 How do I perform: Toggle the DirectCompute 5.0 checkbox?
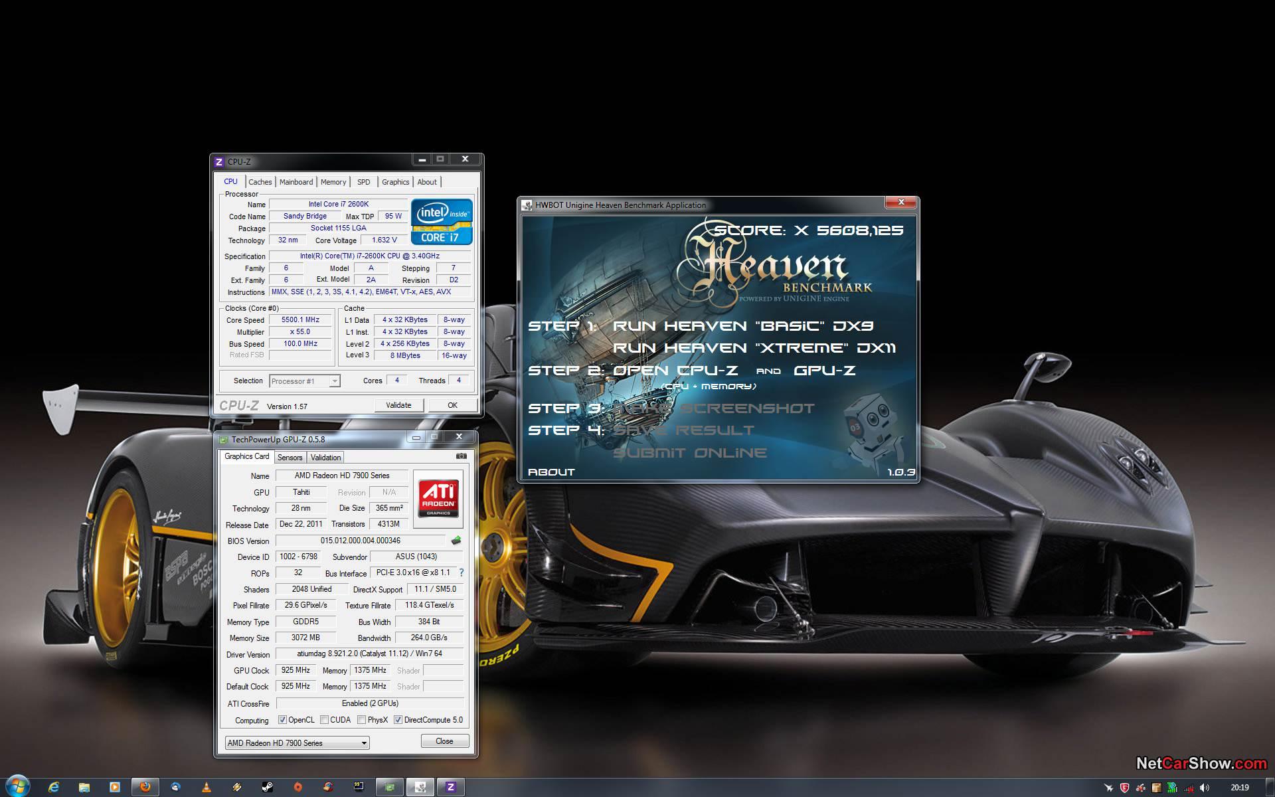coord(398,720)
